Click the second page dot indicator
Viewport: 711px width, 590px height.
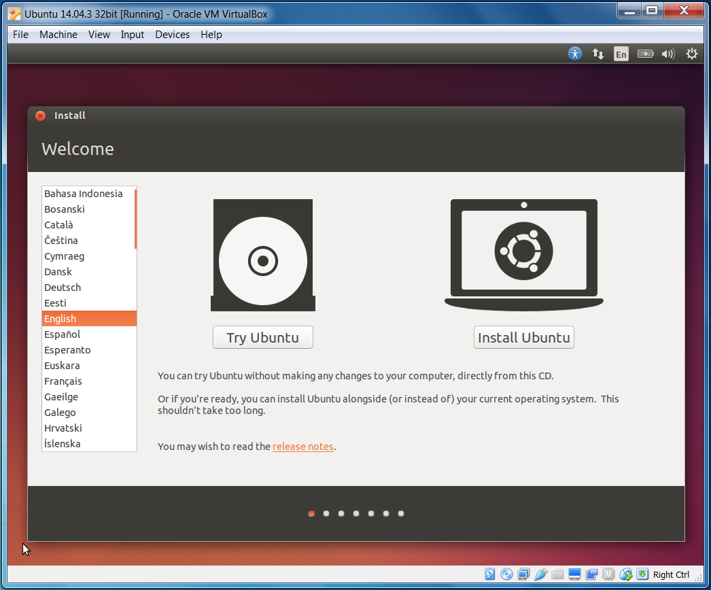326,513
